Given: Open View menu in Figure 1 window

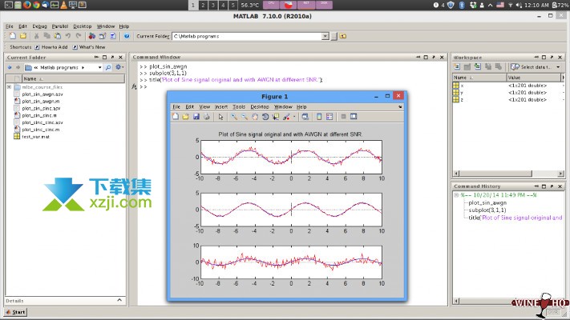Looking at the screenshot, I should tap(204, 106).
